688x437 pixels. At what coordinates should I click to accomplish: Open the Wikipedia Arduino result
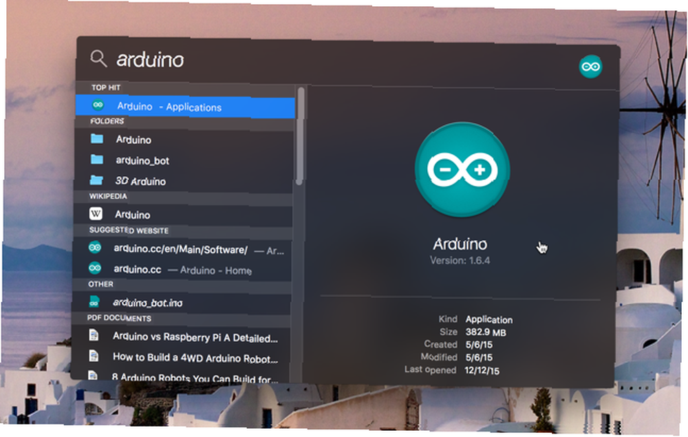[x=182, y=215]
